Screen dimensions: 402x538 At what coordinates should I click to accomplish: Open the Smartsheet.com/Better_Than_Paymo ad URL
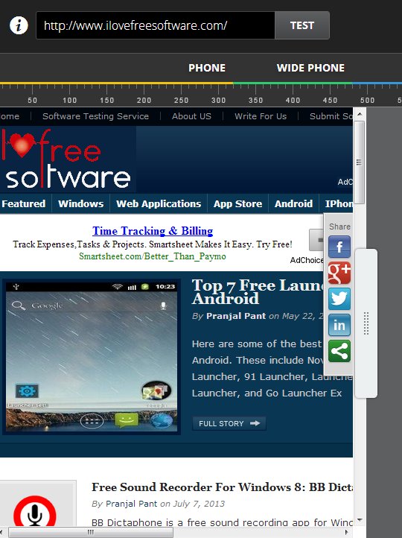click(x=153, y=256)
